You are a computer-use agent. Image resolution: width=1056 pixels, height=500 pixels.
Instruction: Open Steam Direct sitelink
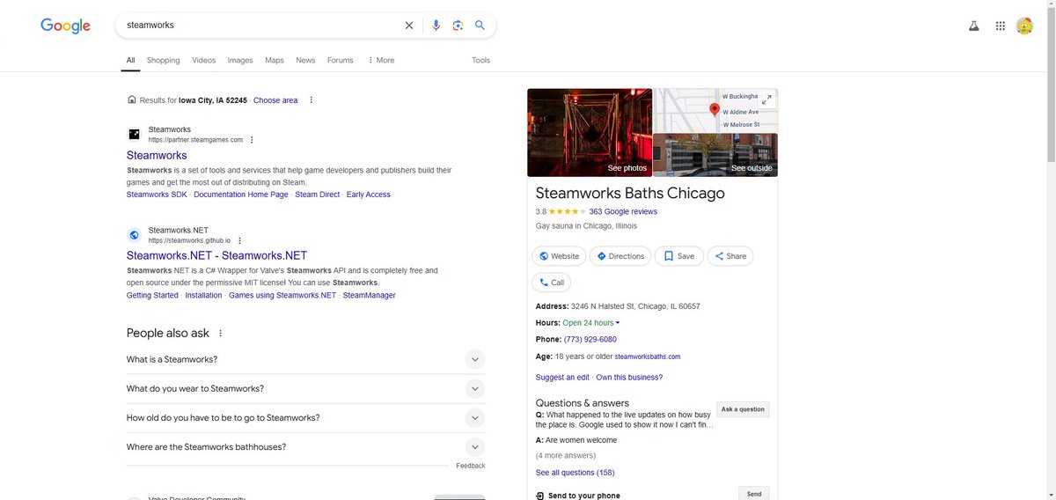[x=318, y=195]
